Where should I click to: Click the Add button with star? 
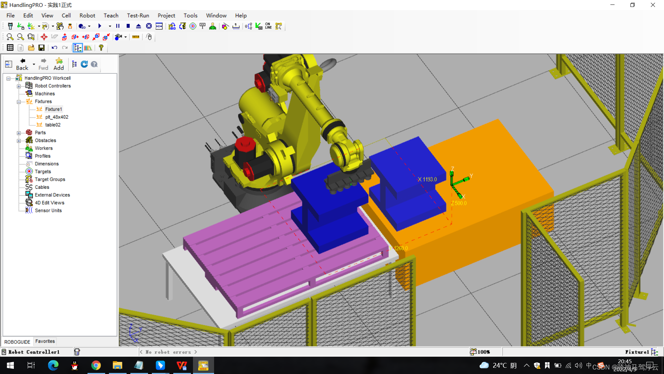click(59, 64)
